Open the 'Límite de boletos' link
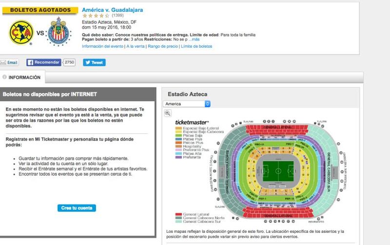 (196, 46)
